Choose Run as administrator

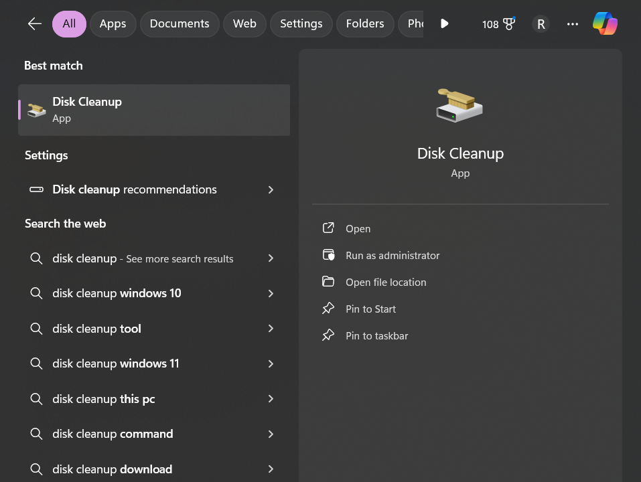pyautogui.click(x=393, y=256)
